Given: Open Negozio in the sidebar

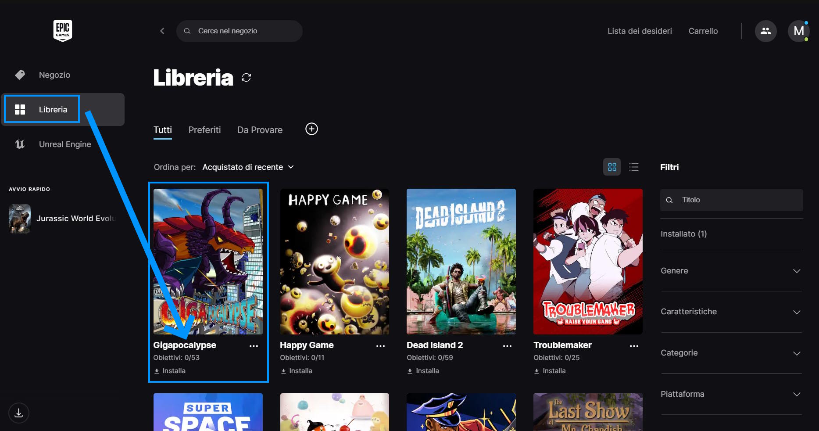Looking at the screenshot, I should (54, 75).
